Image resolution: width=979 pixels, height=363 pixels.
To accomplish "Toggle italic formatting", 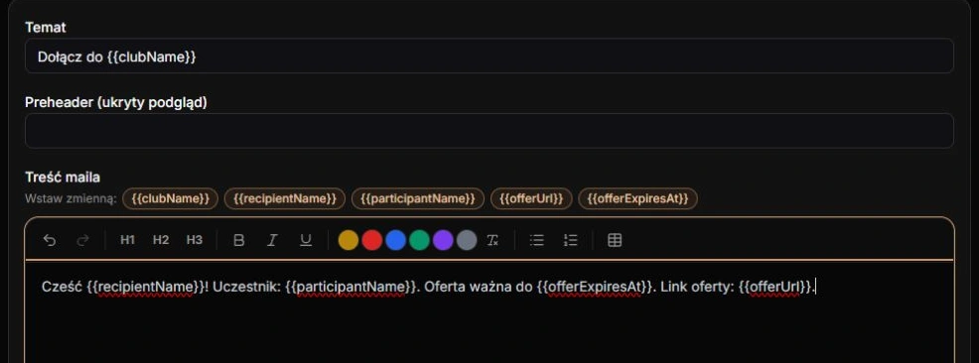I will (x=272, y=240).
